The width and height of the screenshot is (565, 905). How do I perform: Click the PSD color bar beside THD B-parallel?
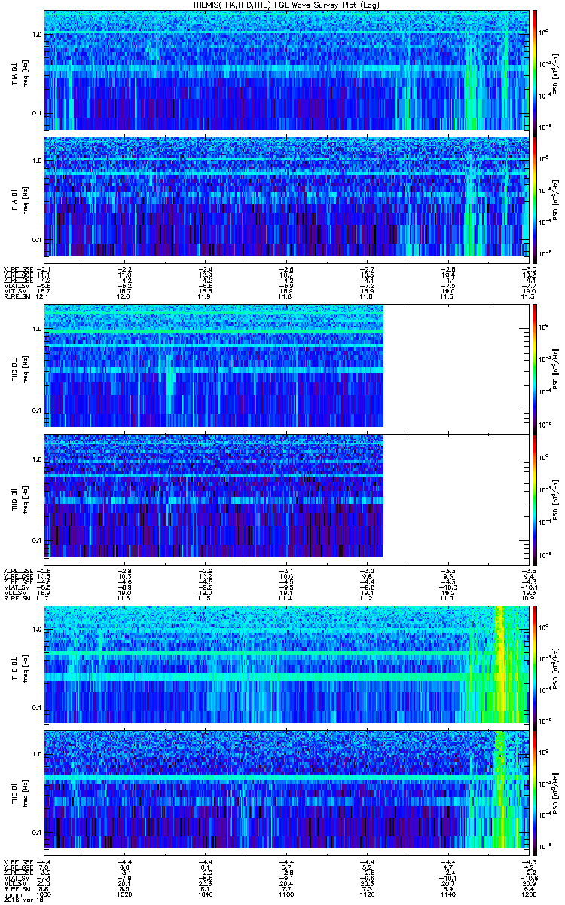tap(535, 495)
